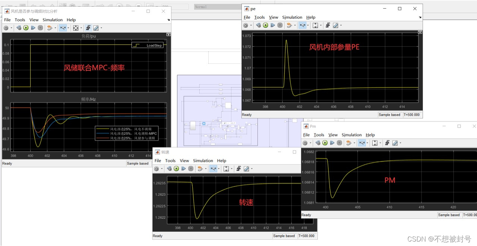Open Normal simulation mode dropdown in Simulink
The width and height of the screenshot is (477, 246).
[218, 7]
